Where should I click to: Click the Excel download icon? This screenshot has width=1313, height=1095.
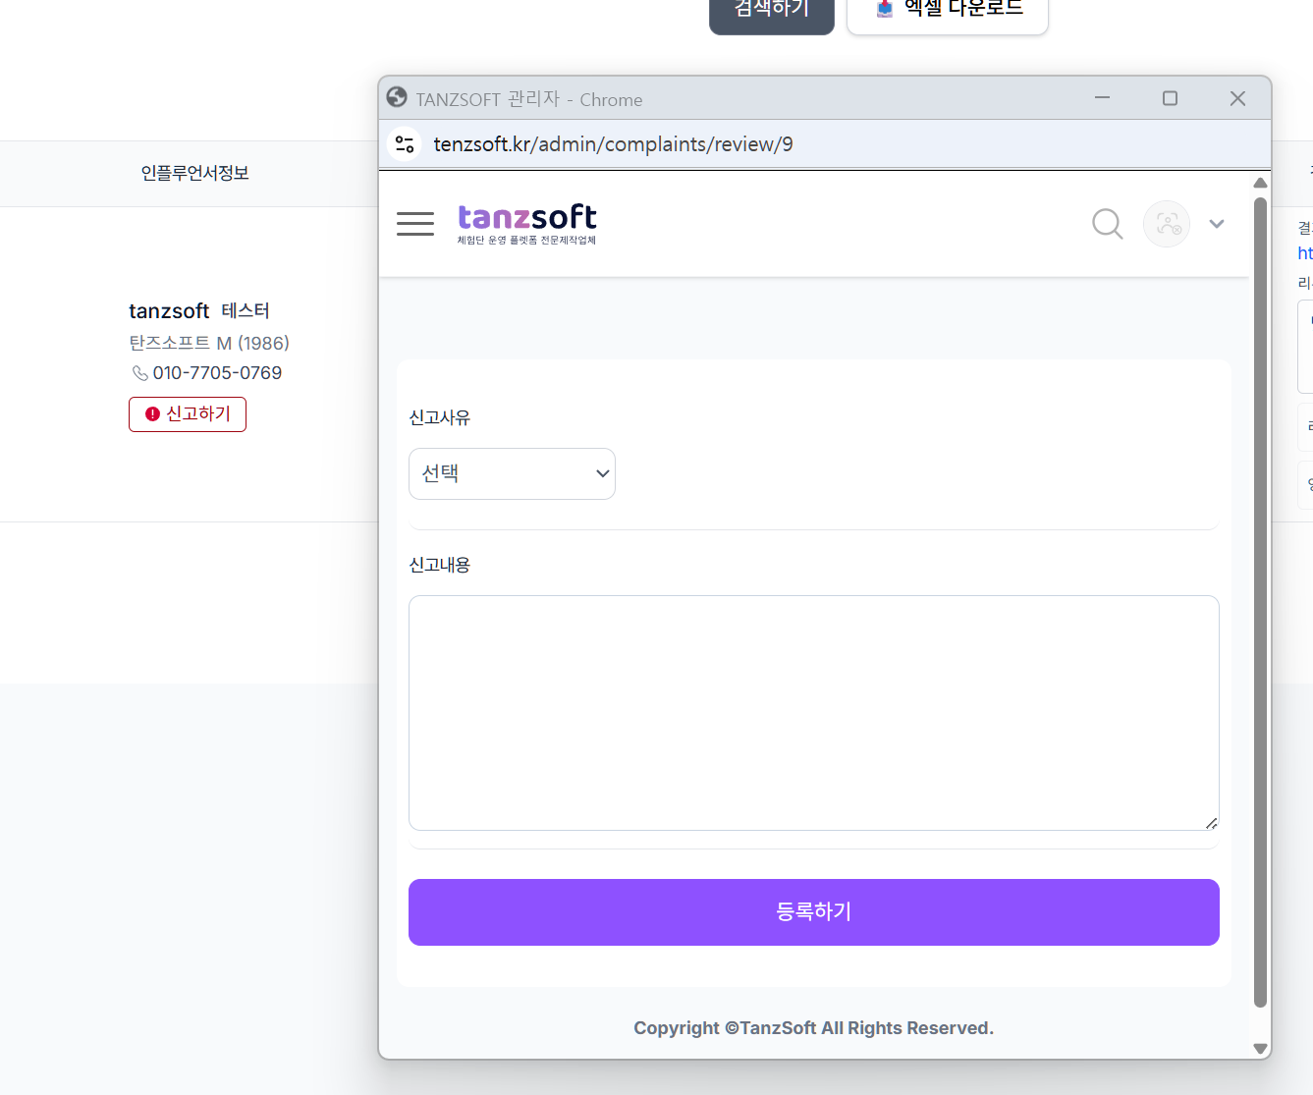click(885, 9)
